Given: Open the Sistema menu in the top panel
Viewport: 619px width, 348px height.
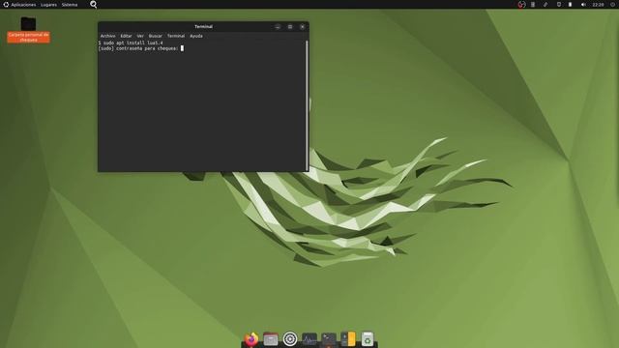Looking at the screenshot, I should tap(70, 5).
